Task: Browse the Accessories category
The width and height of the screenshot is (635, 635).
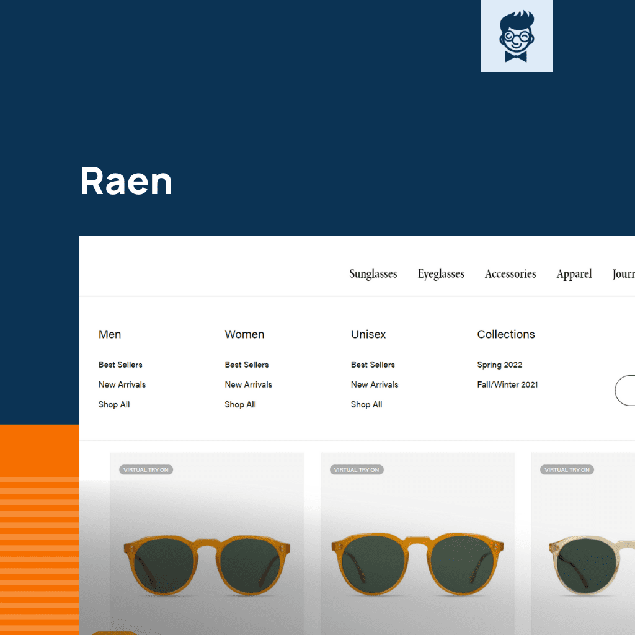Action: tap(510, 273)
